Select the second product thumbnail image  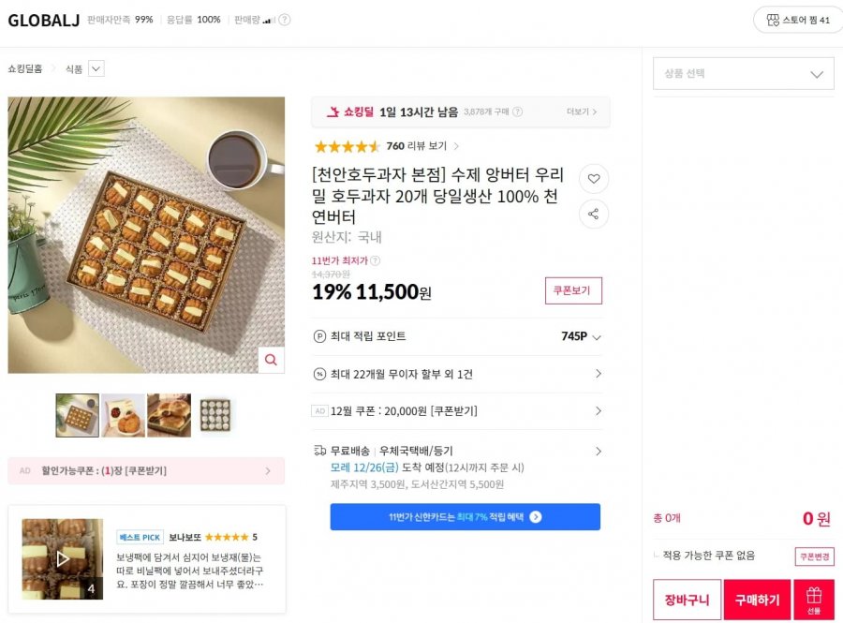(123, 415)
